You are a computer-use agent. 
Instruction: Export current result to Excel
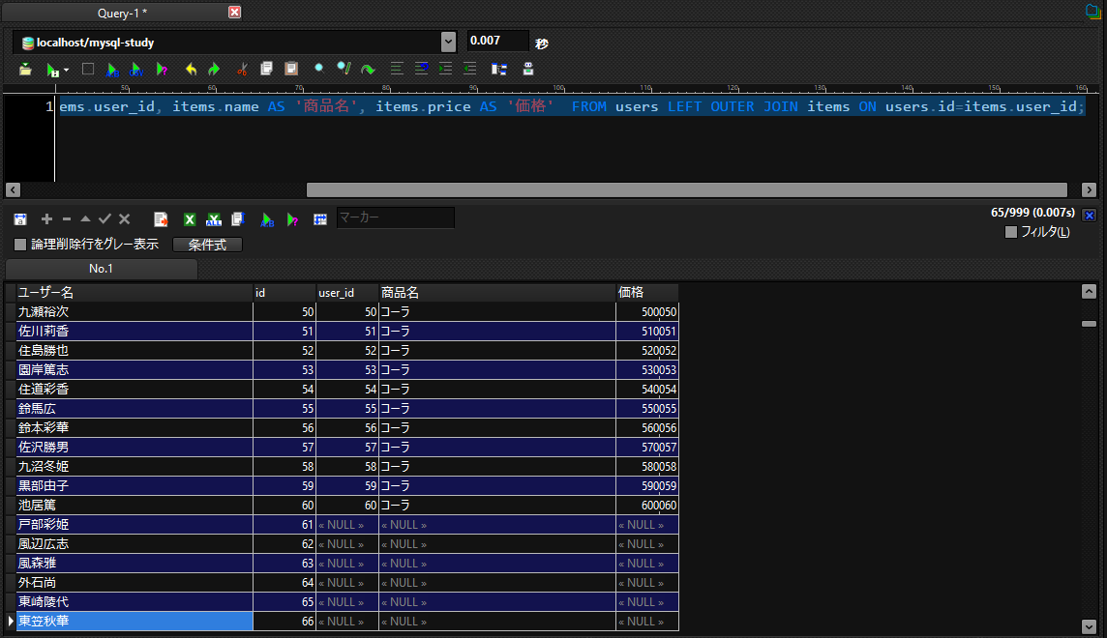[190, 219]
